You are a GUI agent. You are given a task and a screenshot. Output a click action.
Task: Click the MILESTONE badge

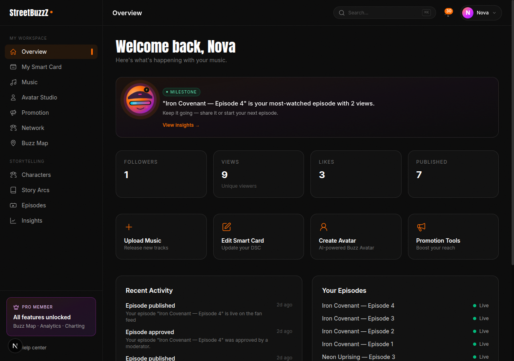[x=182, y=92]
